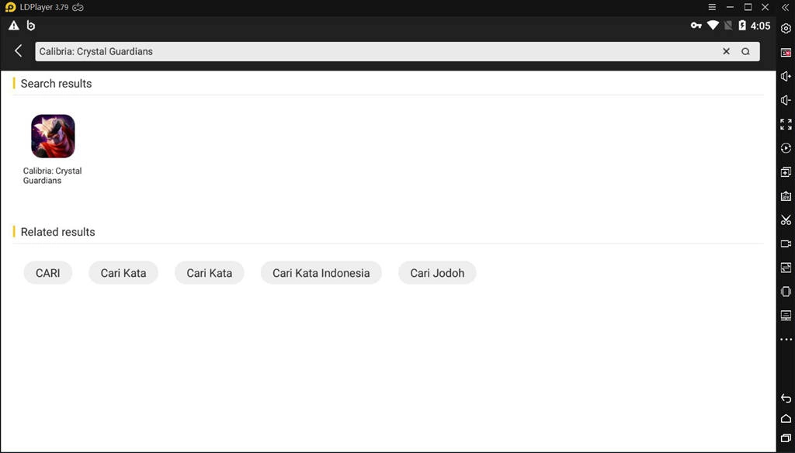Select the CARI related result chip
The height and width of the screenshot is (453, 795).
(x=47, y=272)
